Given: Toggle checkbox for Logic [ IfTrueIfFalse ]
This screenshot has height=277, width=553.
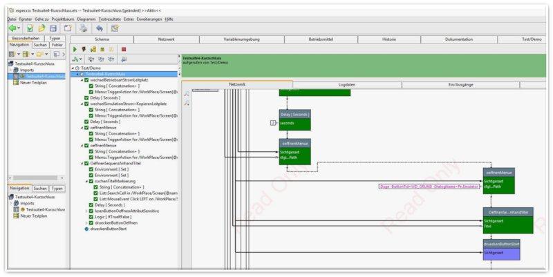Looking at the screenshot, I should pyautogui.click(x=91, y=217).
